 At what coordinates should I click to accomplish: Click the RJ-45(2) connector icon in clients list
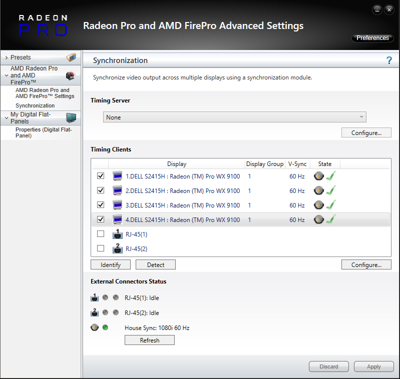point(118,248)
